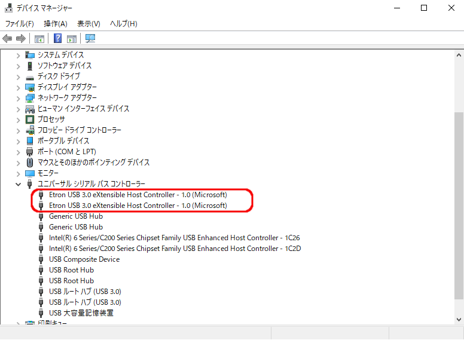Click the USB 大容量記憶装置 device icon
The height and width of the screenshot is (340, 464).
pos(41,313)
